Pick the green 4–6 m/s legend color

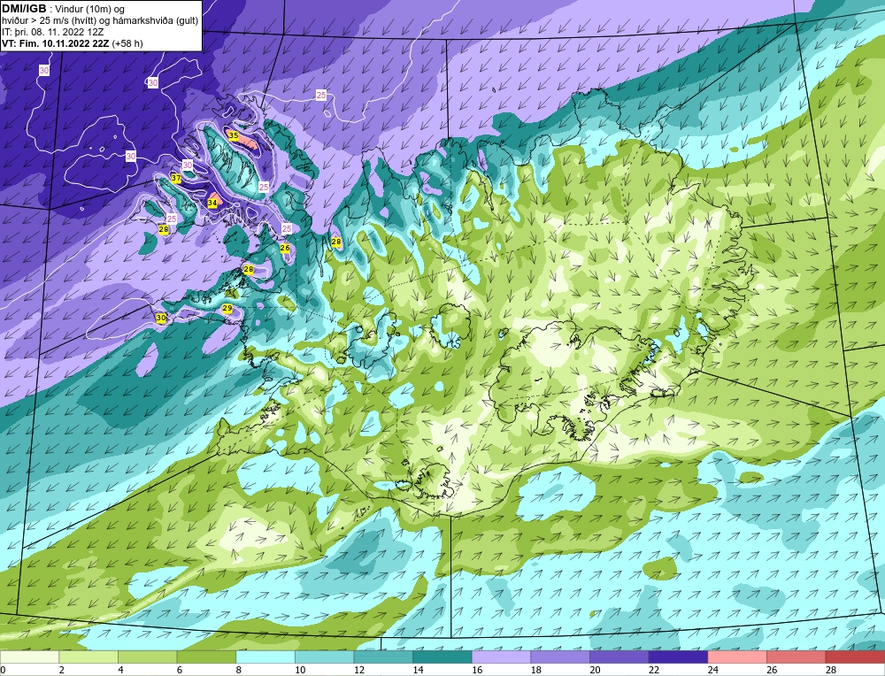tap(147, 657)
